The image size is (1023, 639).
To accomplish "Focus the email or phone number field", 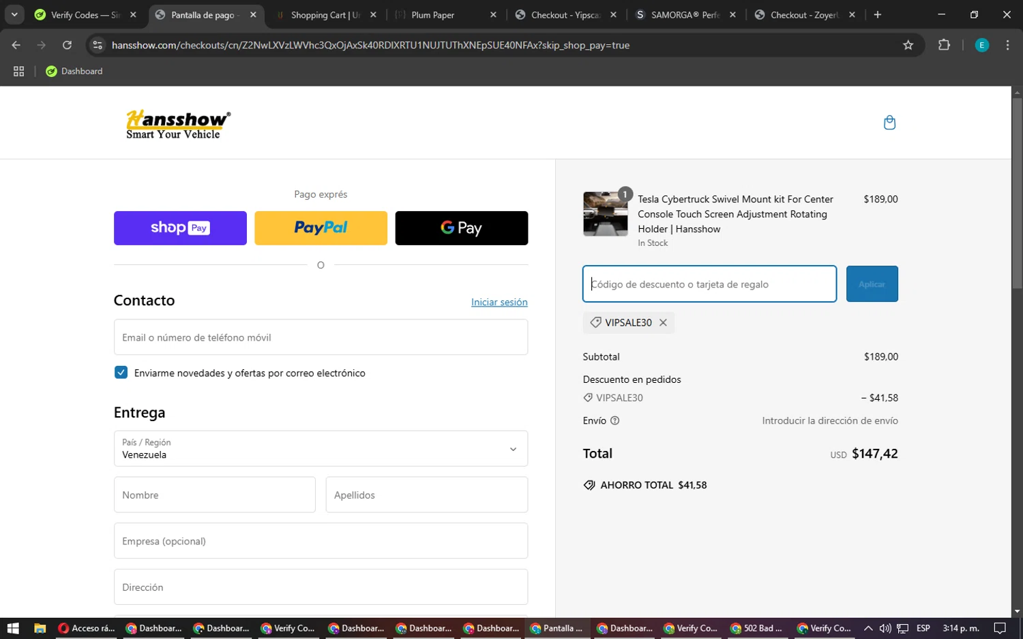I will pos(321,337).
